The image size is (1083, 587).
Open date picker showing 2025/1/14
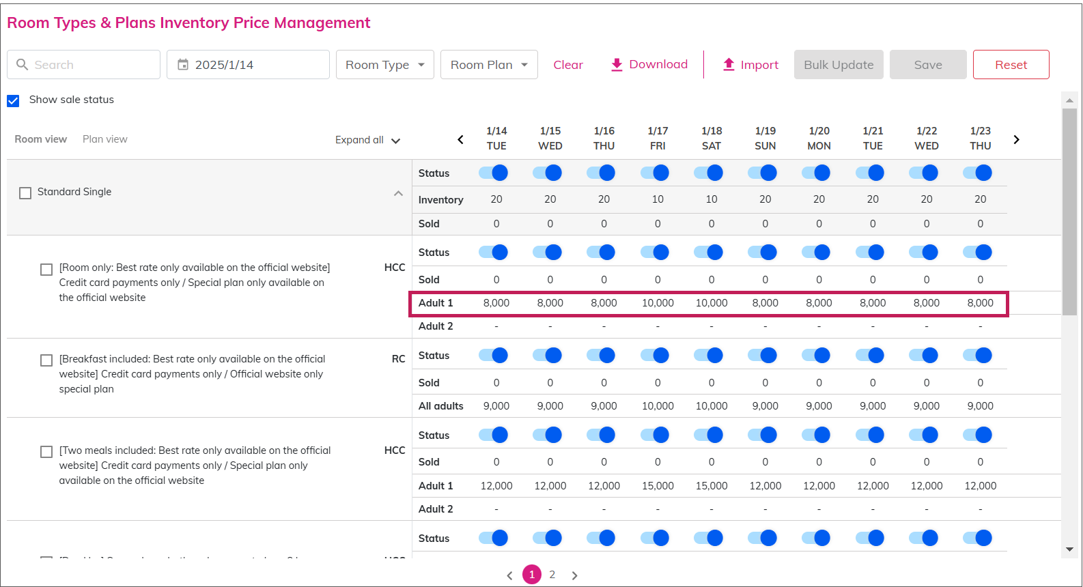[x=248, y=64]
